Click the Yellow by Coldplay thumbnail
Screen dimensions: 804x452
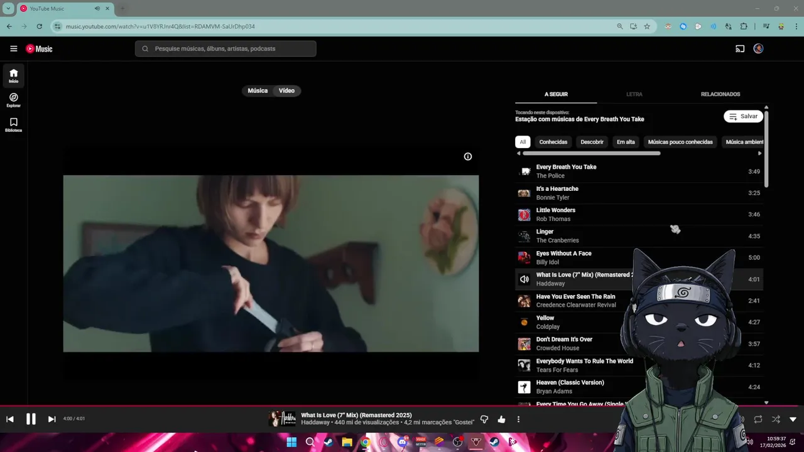(x=524, y=322)
